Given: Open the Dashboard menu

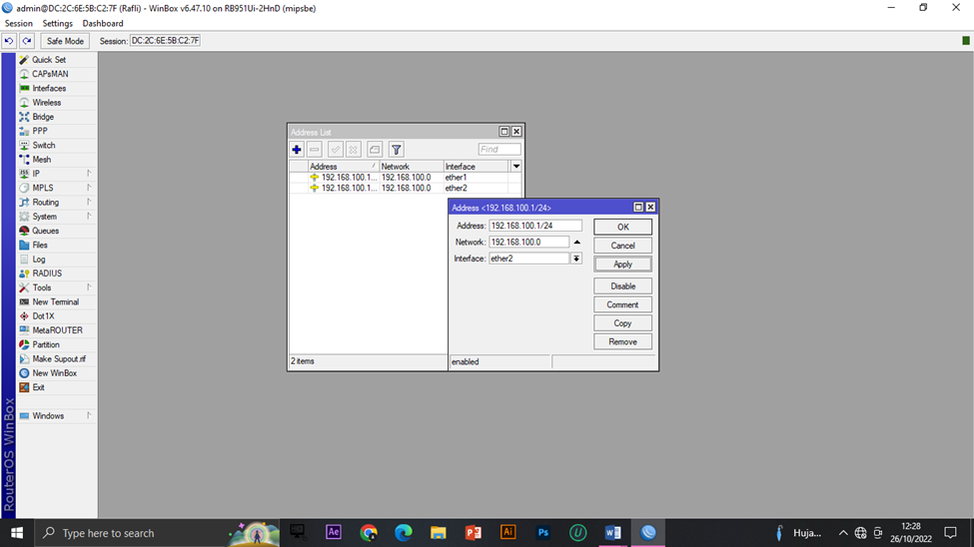Looking at the screenshot, I should 103,24.
